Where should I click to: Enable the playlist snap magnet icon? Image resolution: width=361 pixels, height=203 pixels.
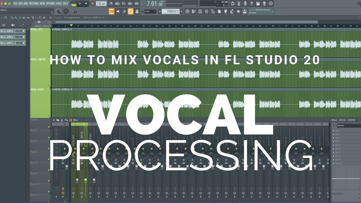point(6,17)
